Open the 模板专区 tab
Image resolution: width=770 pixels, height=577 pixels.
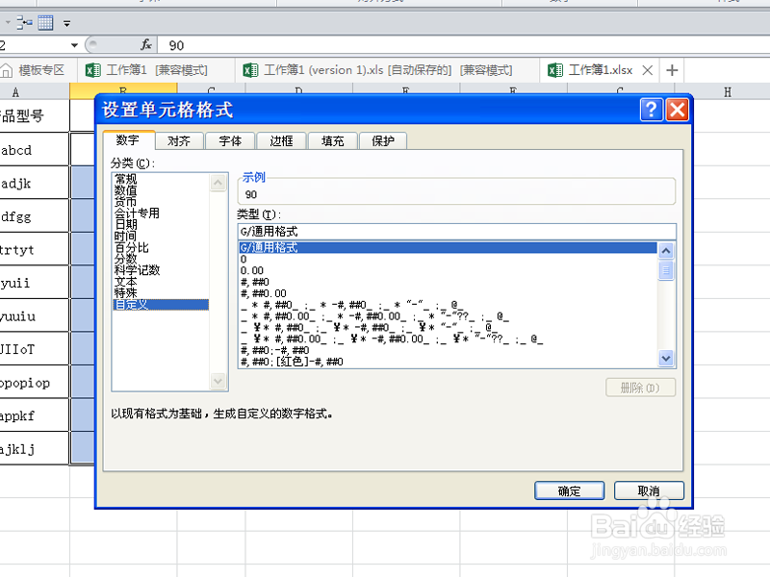point(34,70)
